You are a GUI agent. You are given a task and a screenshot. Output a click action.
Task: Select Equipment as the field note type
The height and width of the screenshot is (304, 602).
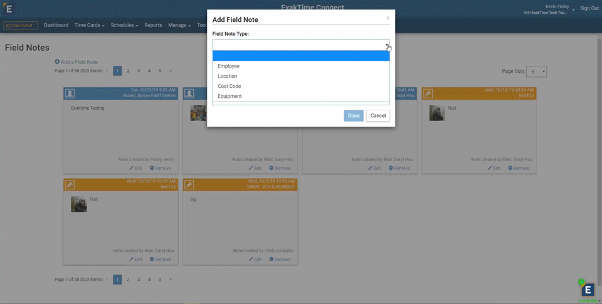(x=230, y=97)
